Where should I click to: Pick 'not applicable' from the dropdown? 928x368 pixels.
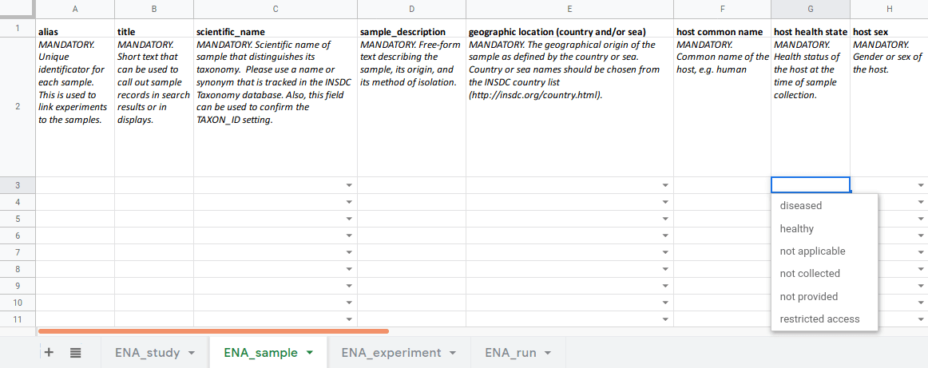point(812,251)
